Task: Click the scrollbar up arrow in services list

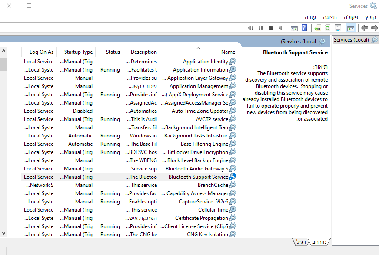Action: coord(3,51)
